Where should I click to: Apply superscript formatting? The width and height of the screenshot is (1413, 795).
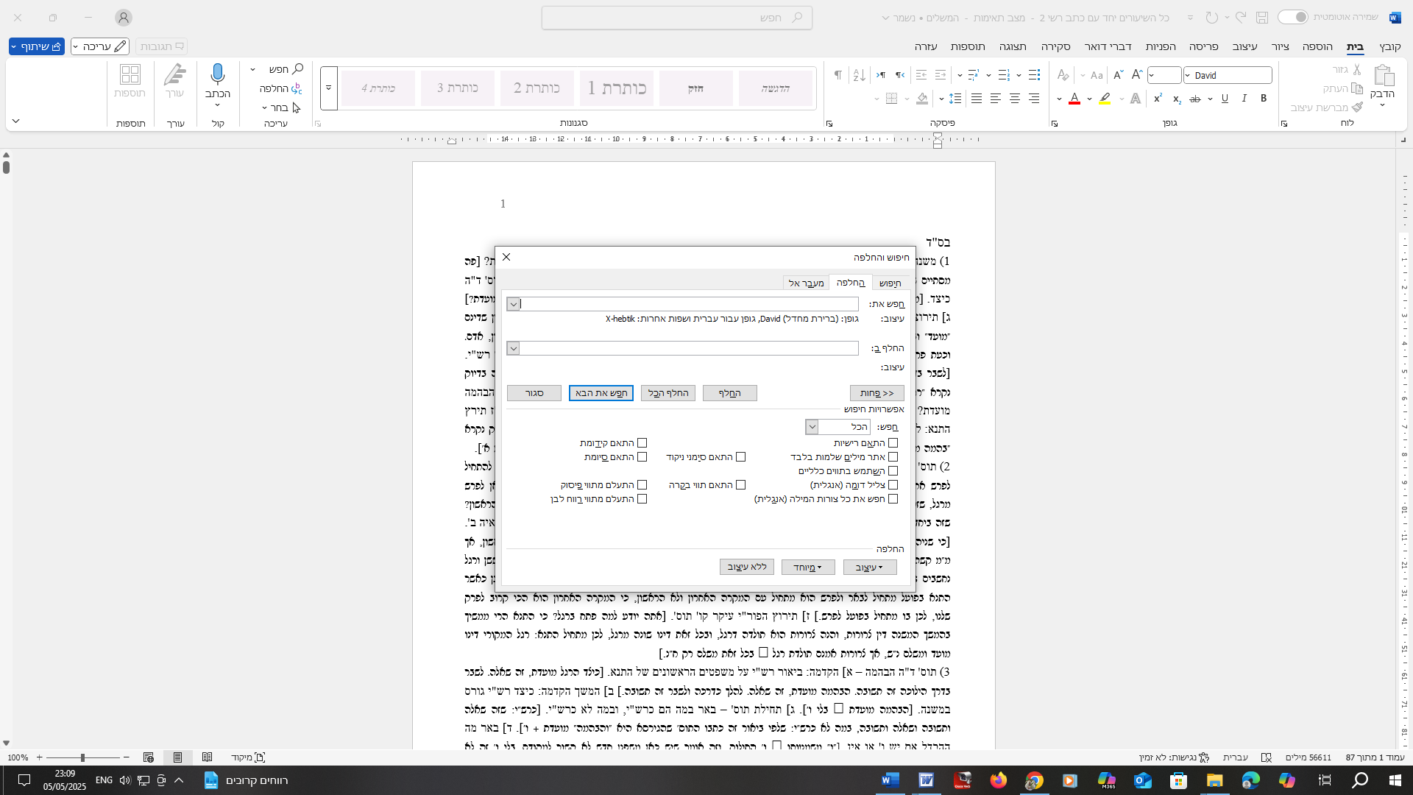click(x=1158, y=99)
